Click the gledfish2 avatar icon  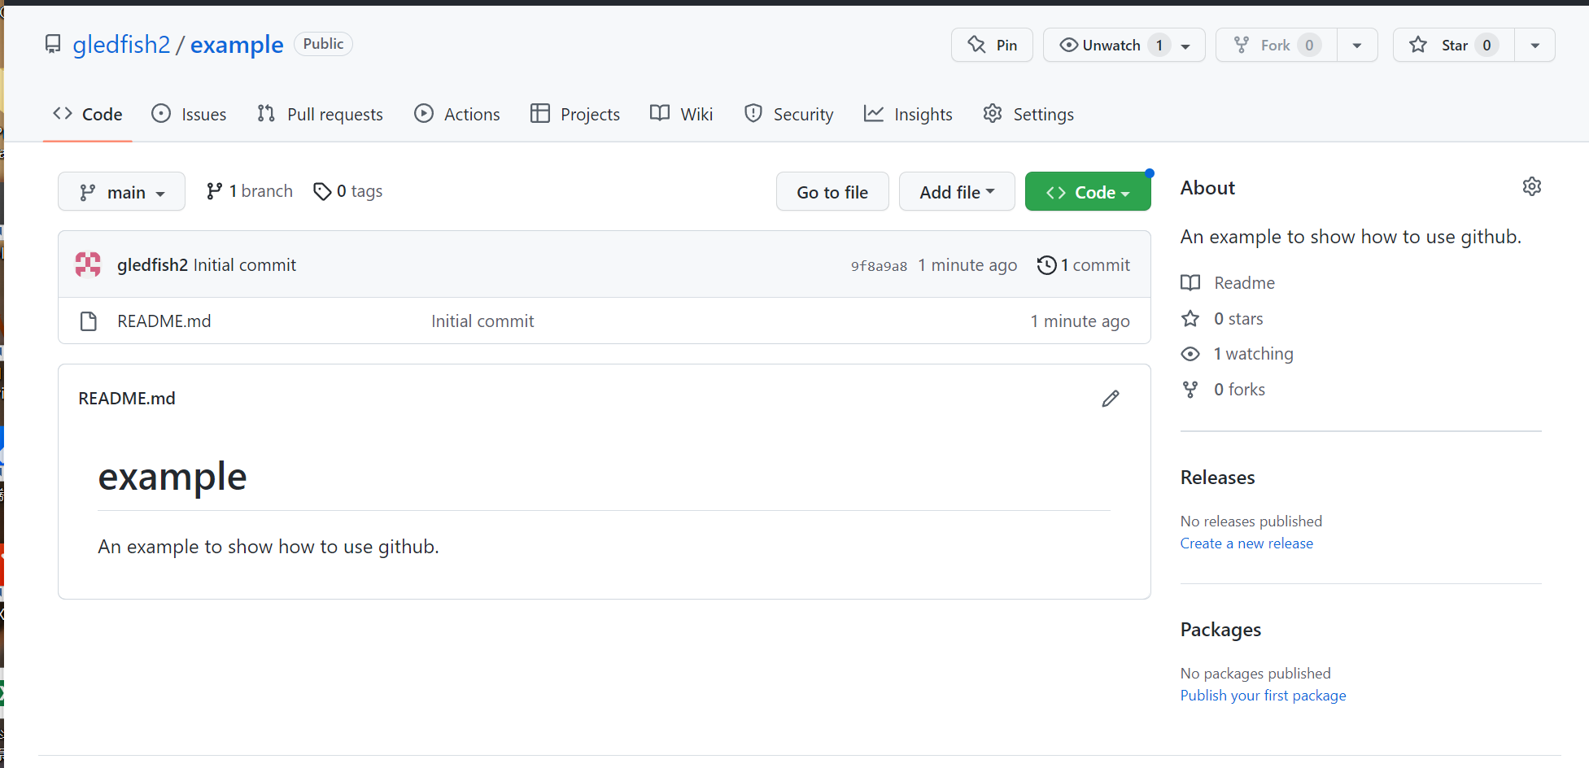[x=88, y=264]
